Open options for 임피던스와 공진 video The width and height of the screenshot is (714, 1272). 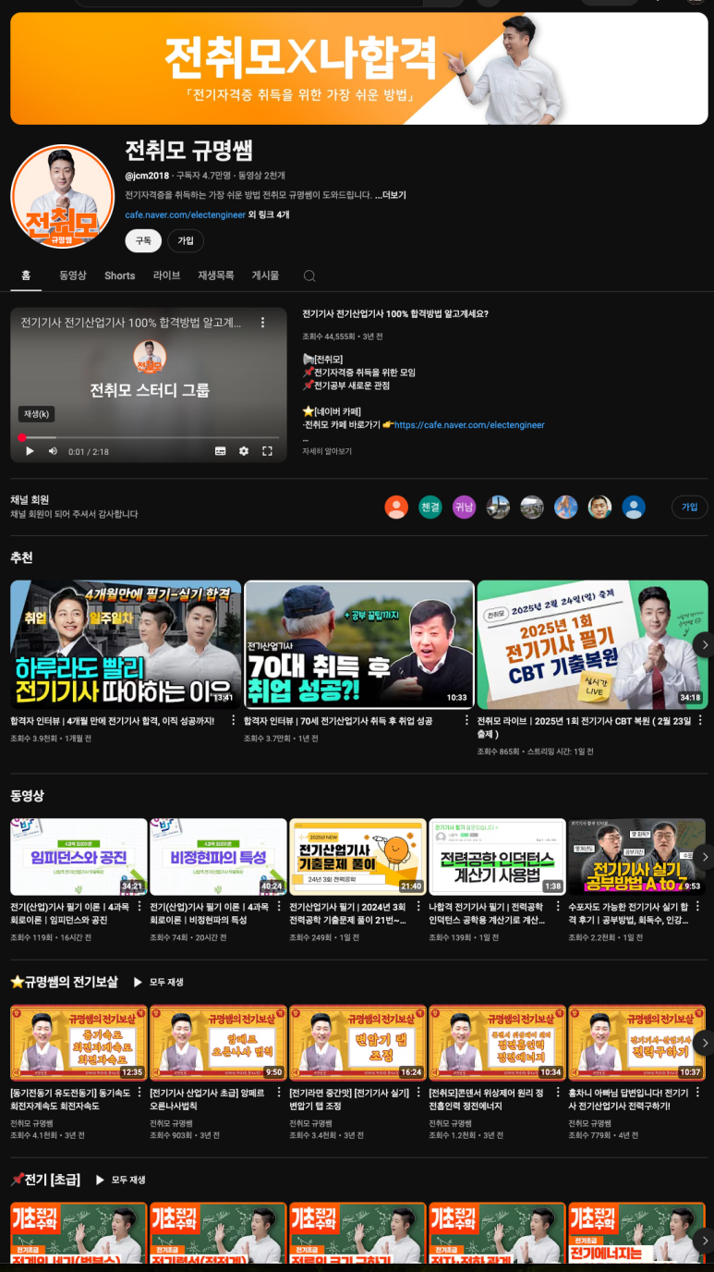point(139,908)
